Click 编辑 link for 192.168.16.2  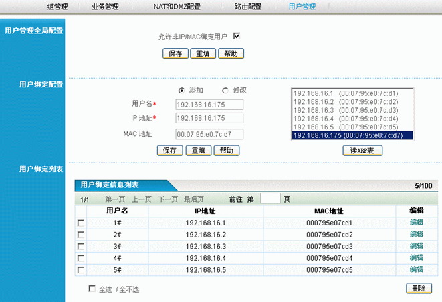[x=416, y=235]
